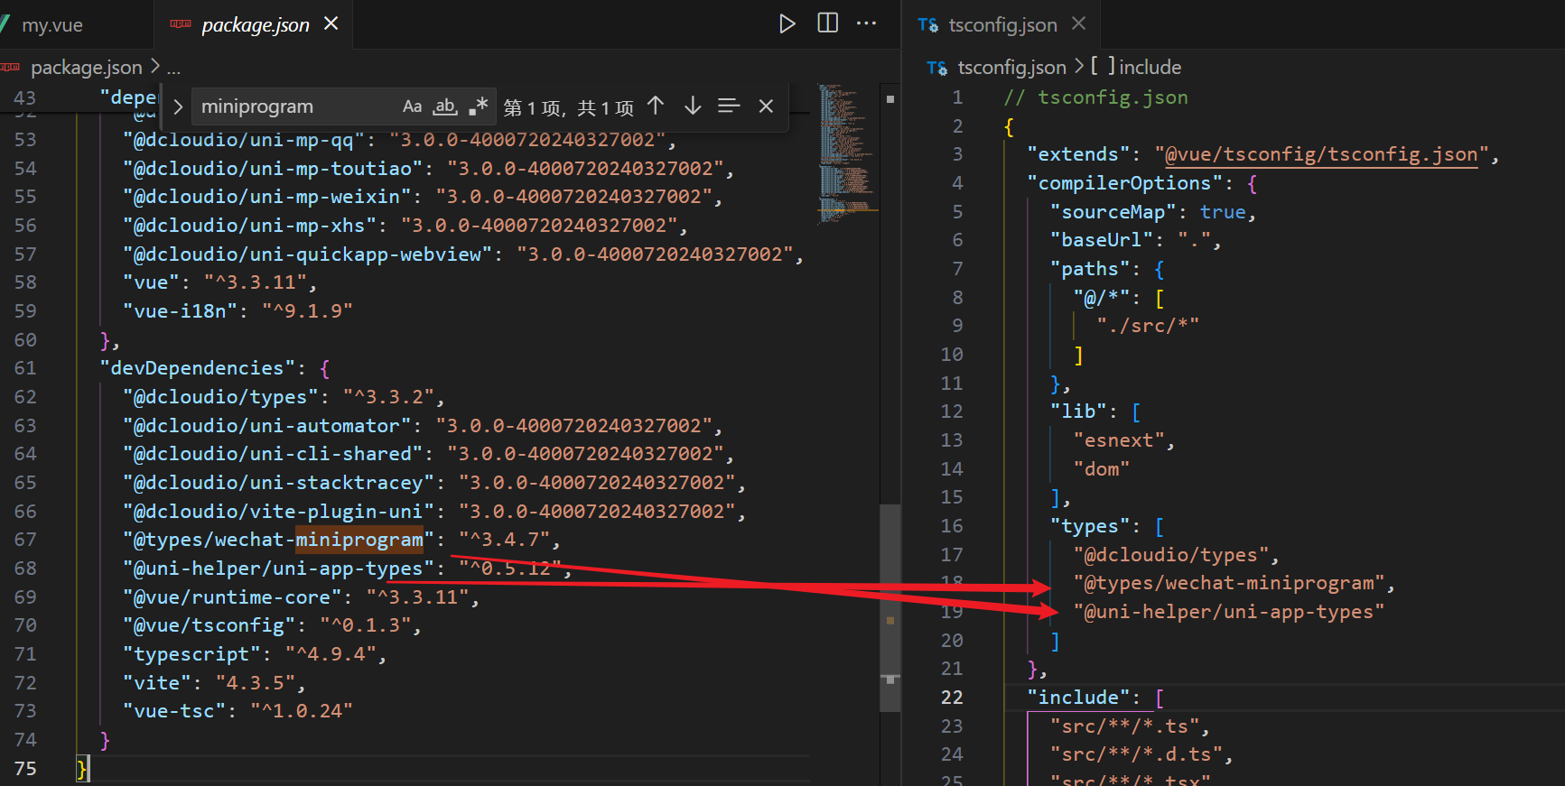Viewport: 1565px width, 786px height.
Task: Click line number 22 in tsconfig.json gutter
Action: [952, 698]
